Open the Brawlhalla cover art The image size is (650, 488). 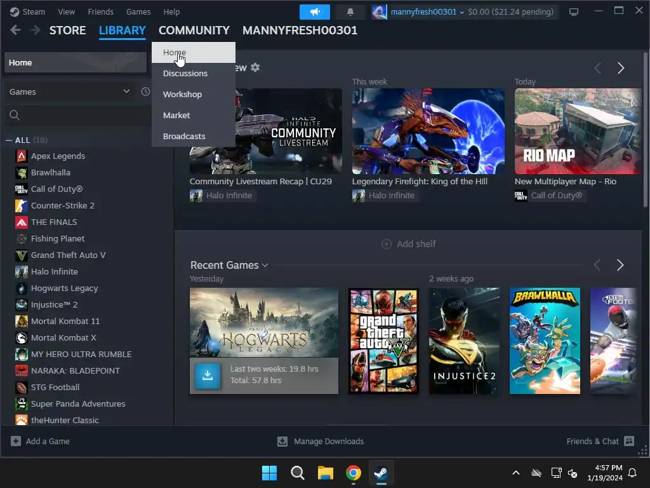[545, 341]
